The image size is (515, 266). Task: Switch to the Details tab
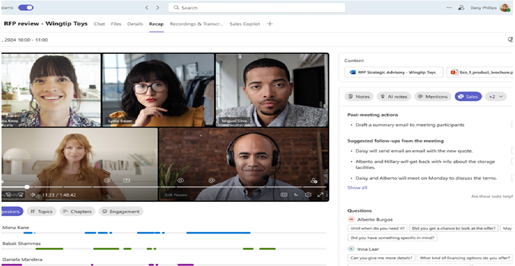[x=135, y=24]
